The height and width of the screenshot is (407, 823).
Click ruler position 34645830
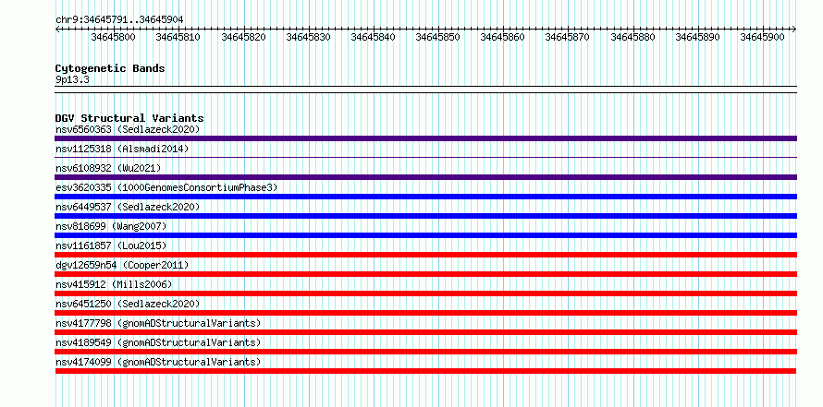(308, 37)
